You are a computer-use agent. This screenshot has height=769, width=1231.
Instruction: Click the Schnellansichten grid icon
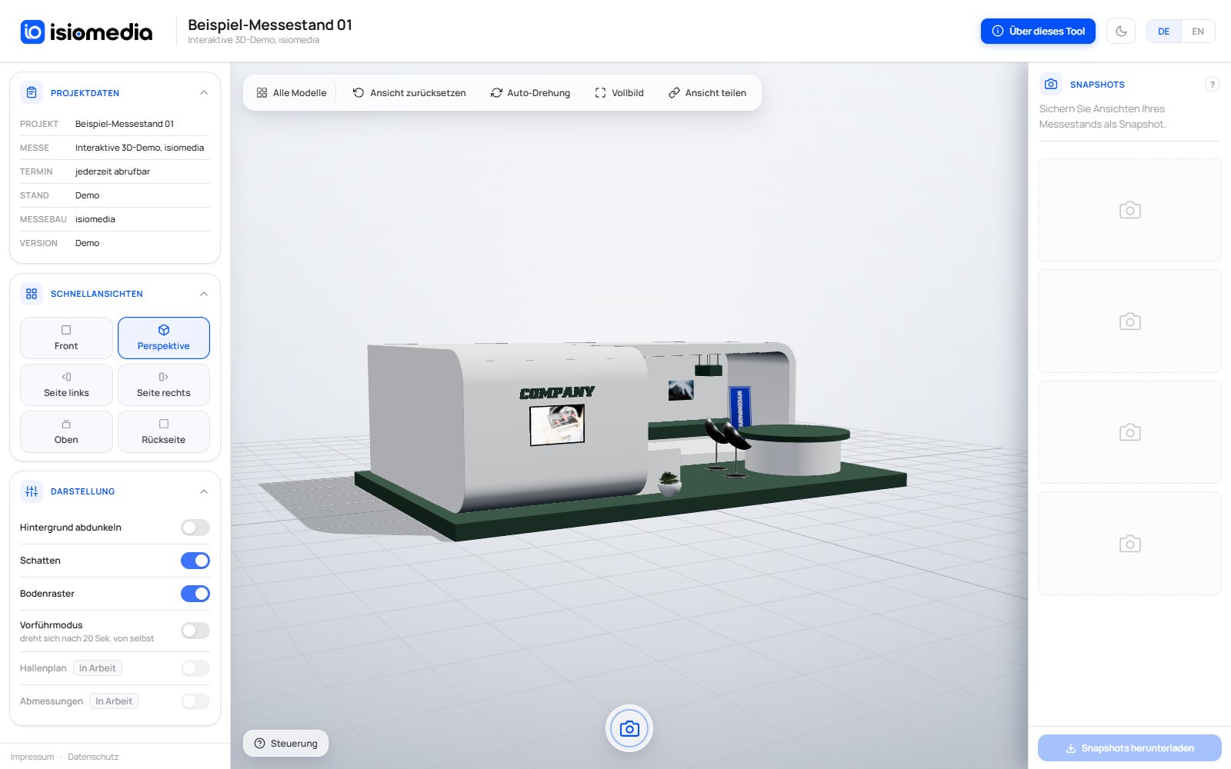[x=32, y=294]
